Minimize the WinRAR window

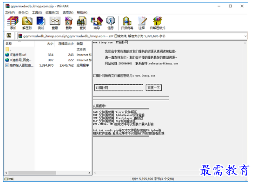[219, 6]
